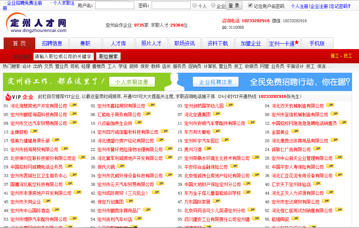Click VIP badge beside 诚敬仁广告有限公司
The height and width of the screenshot is (228, 359).
pos(317,149)
